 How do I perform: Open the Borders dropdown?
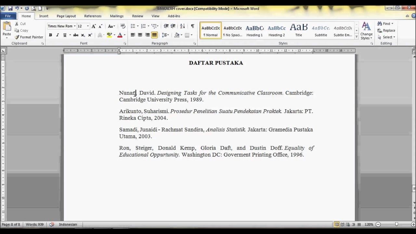191,35
